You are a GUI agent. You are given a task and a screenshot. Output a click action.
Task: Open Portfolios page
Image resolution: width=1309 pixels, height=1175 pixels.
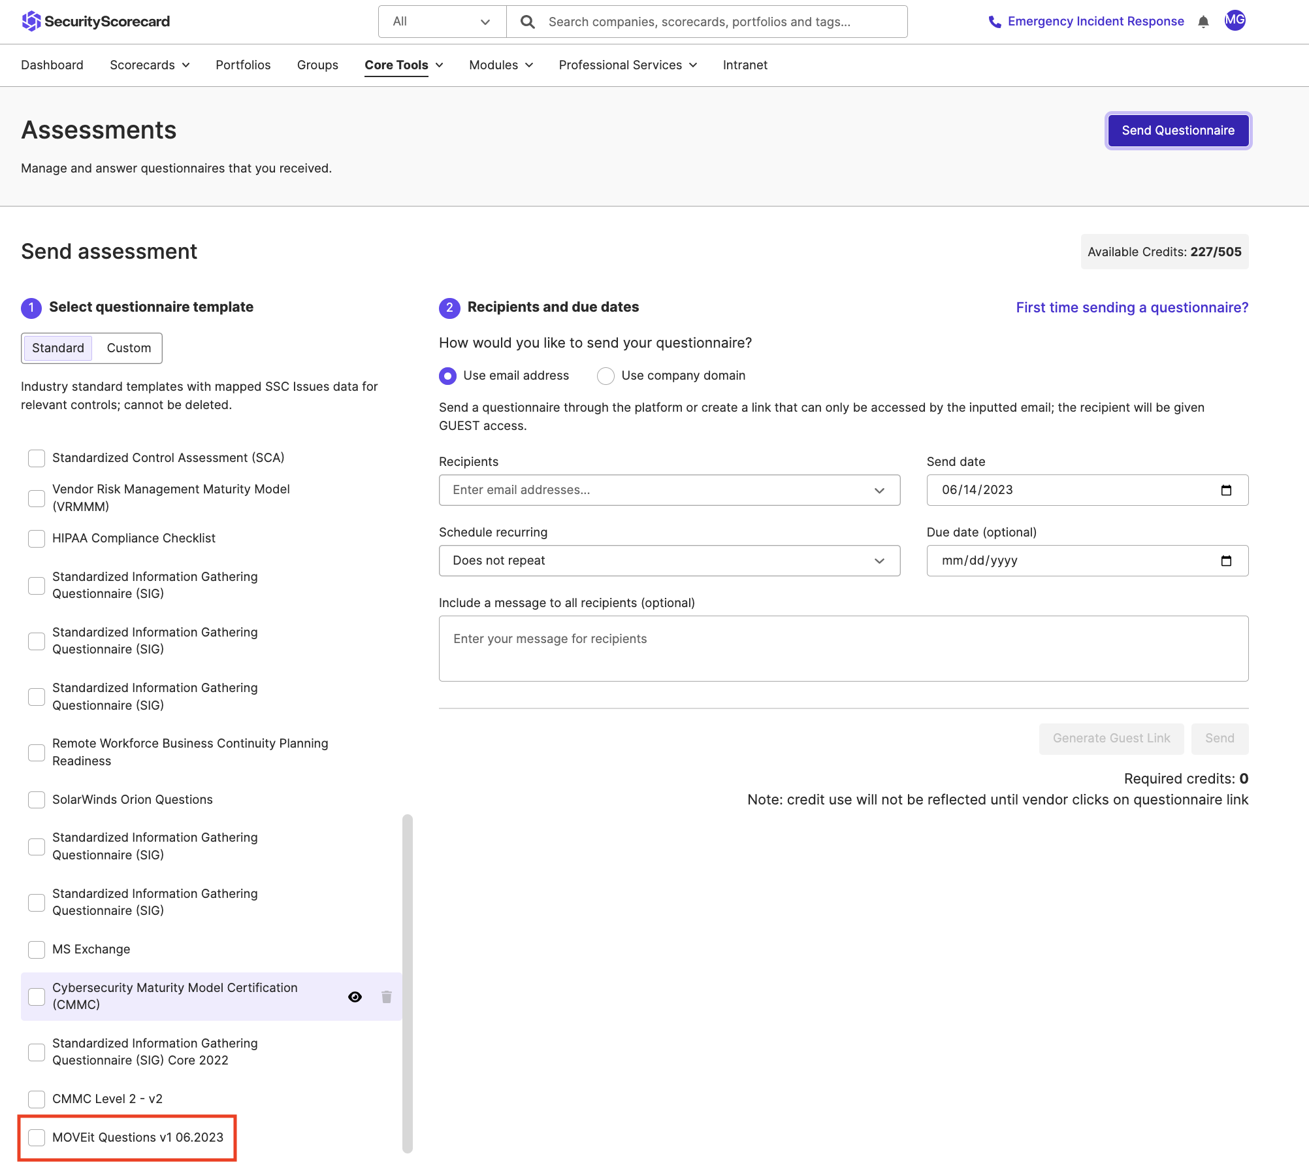point(243,65)
